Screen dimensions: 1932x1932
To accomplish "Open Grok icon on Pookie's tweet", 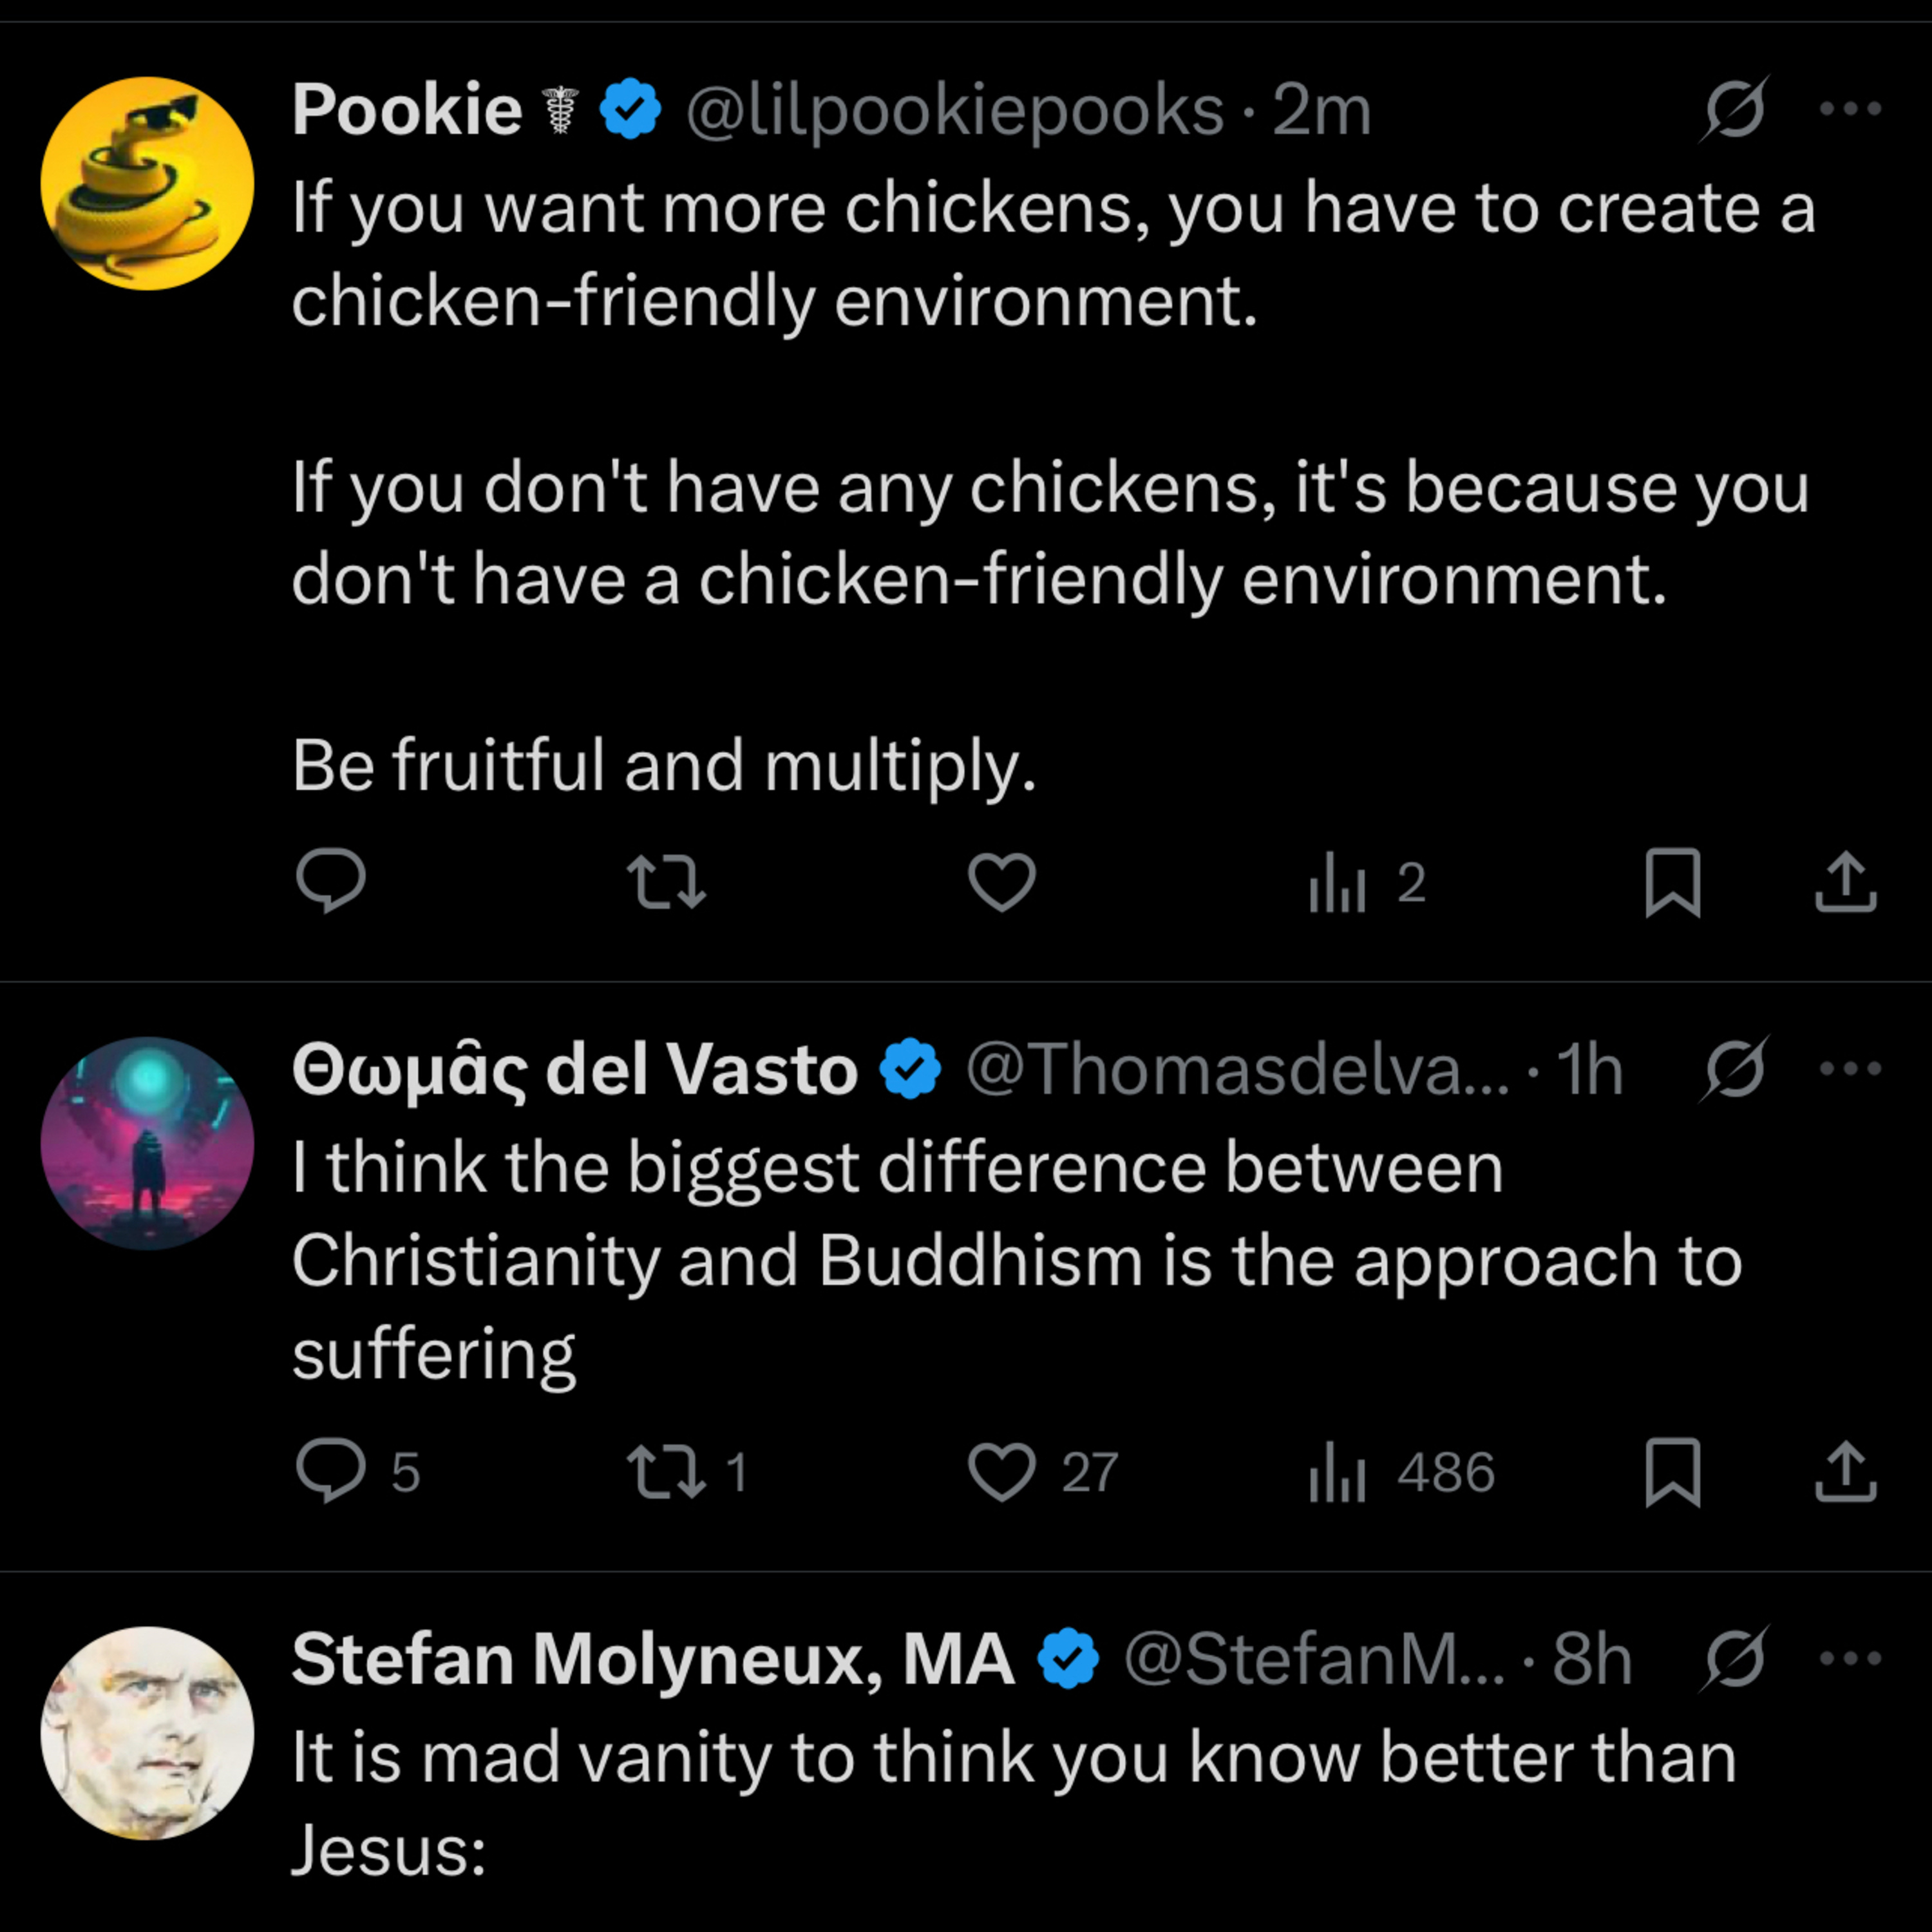I will (x=1734, y=109).
